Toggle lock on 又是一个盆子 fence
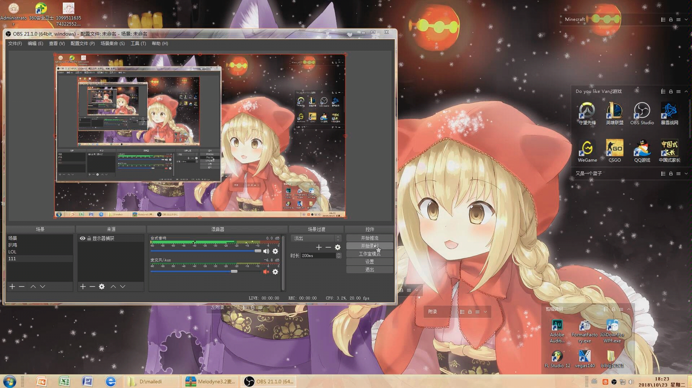 [671, 173]
